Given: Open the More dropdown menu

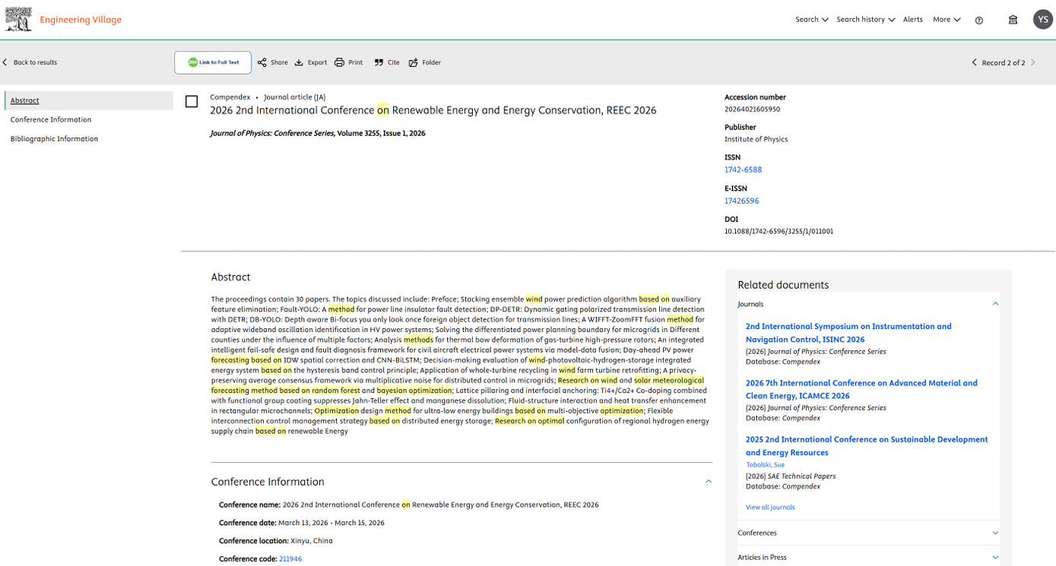Looking at the screenshot, I should tap(947, 20).
